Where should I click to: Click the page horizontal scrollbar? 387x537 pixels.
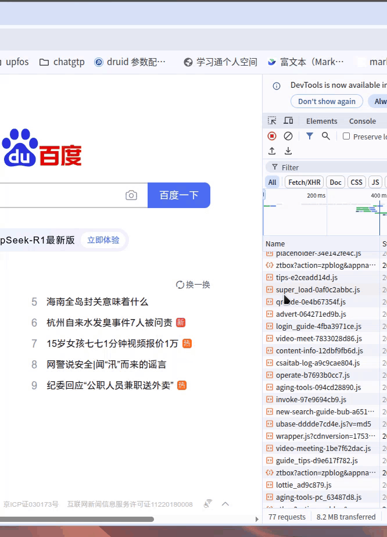pyautogui.click(x=77, y=519)
